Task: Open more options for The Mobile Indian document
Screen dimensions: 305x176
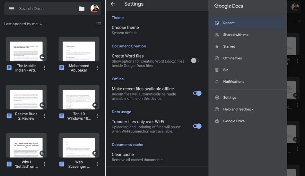Action: [45, 68]
